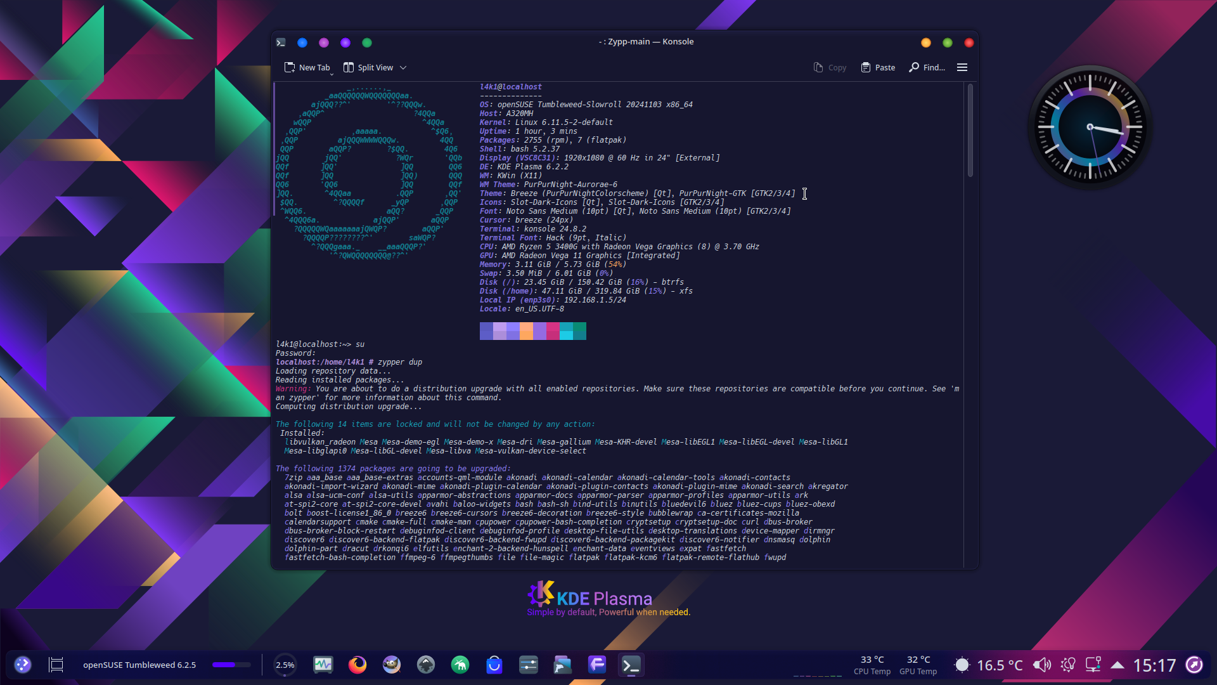Open System Settings from the taskbar
This screenshot has height=685, width=1217.
click(x=529, y=665)
